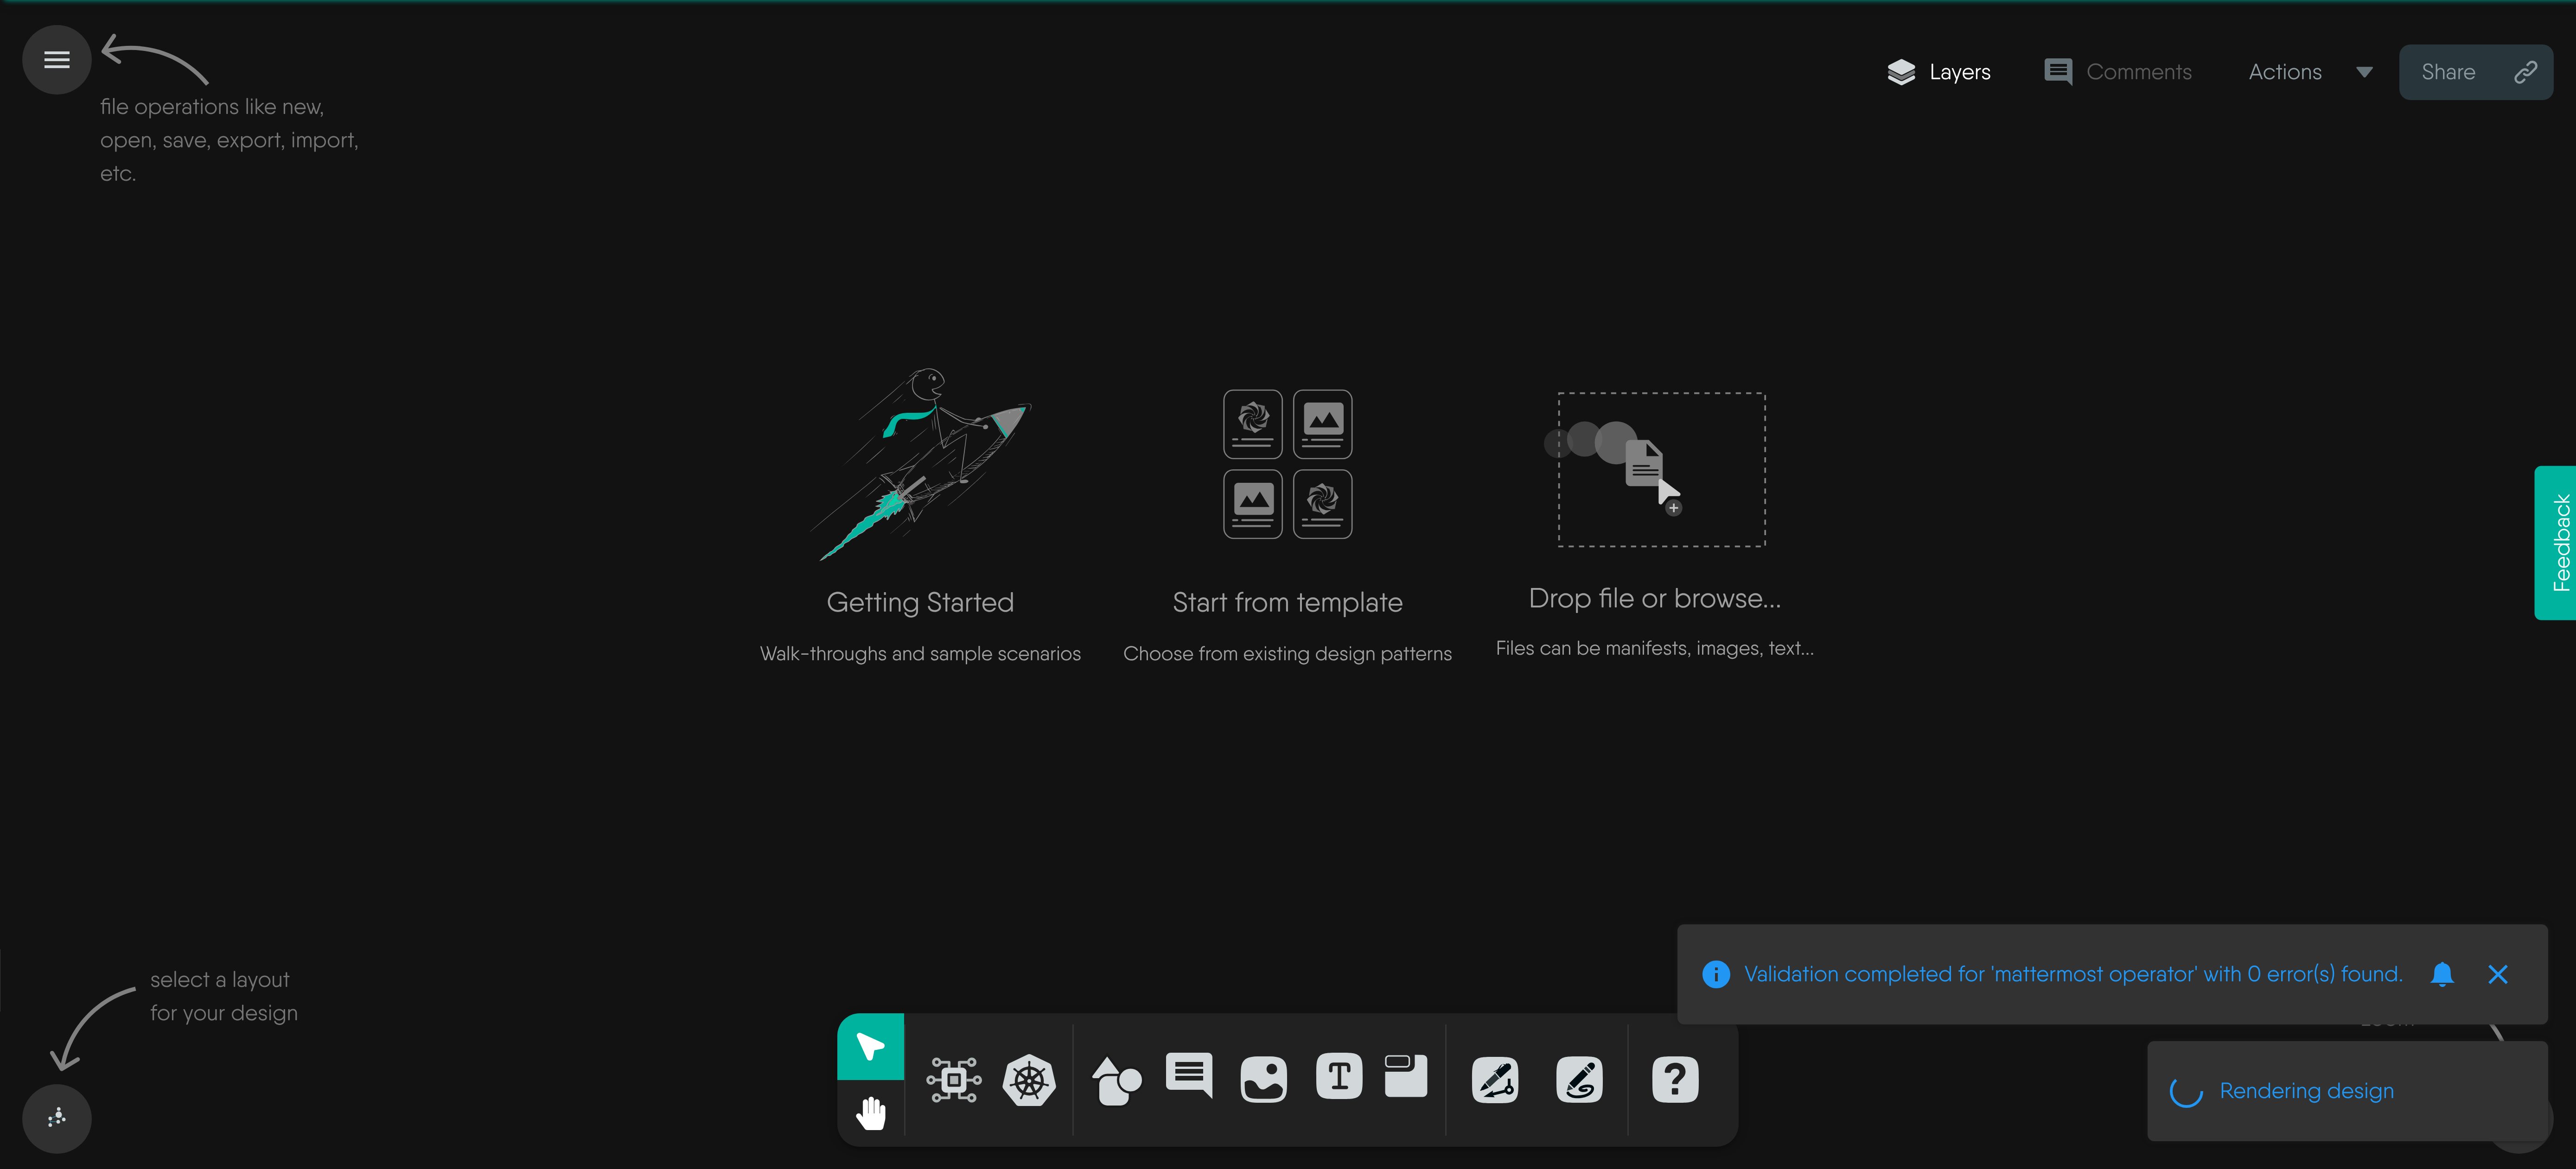Select the pen annotation tool

click(1495, 1080)
